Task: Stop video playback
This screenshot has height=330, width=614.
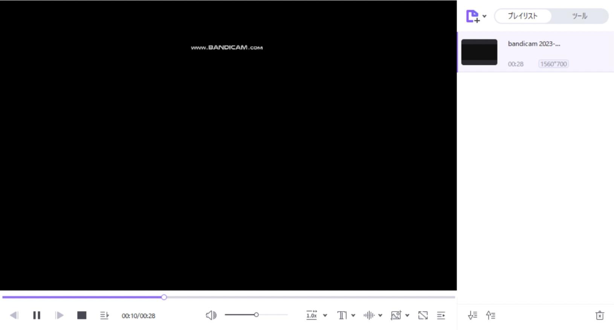Action: 82,315
